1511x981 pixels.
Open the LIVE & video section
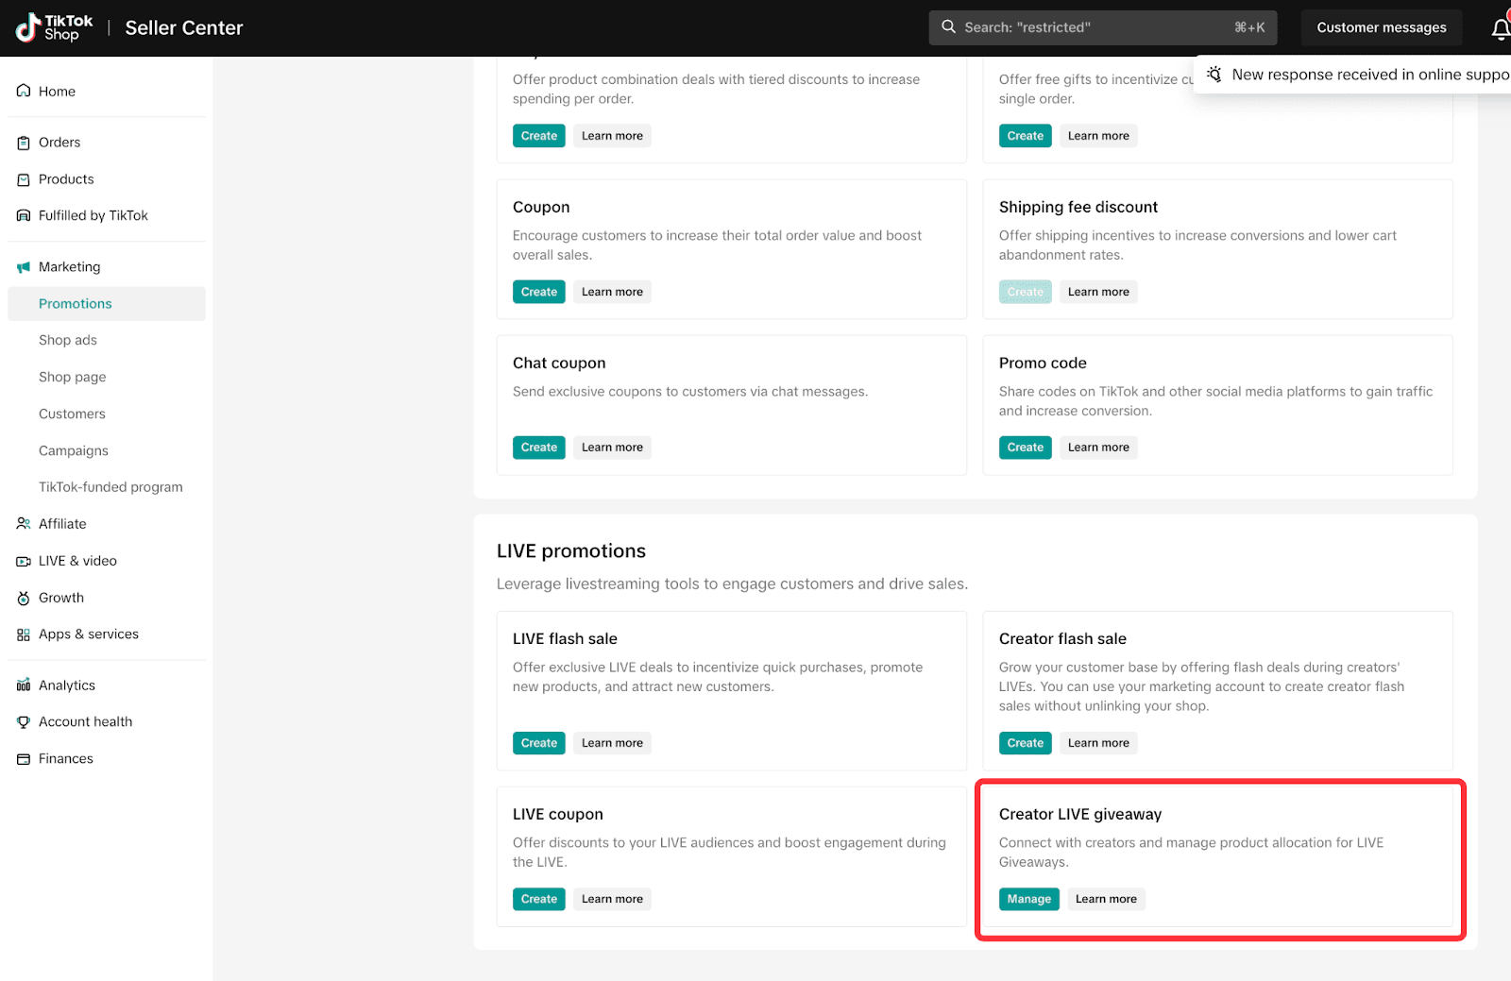coord(23,560)
